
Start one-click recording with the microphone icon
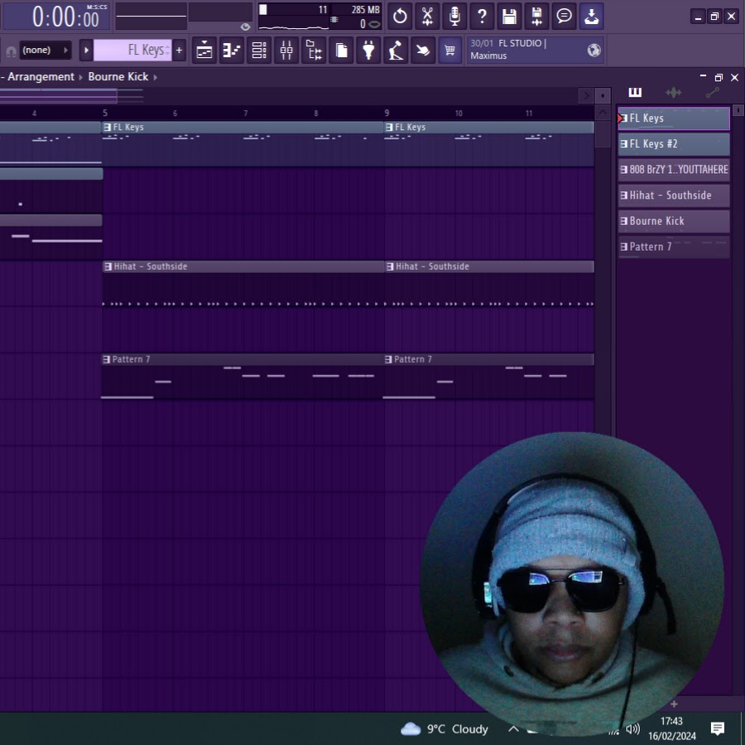(454, 17)
